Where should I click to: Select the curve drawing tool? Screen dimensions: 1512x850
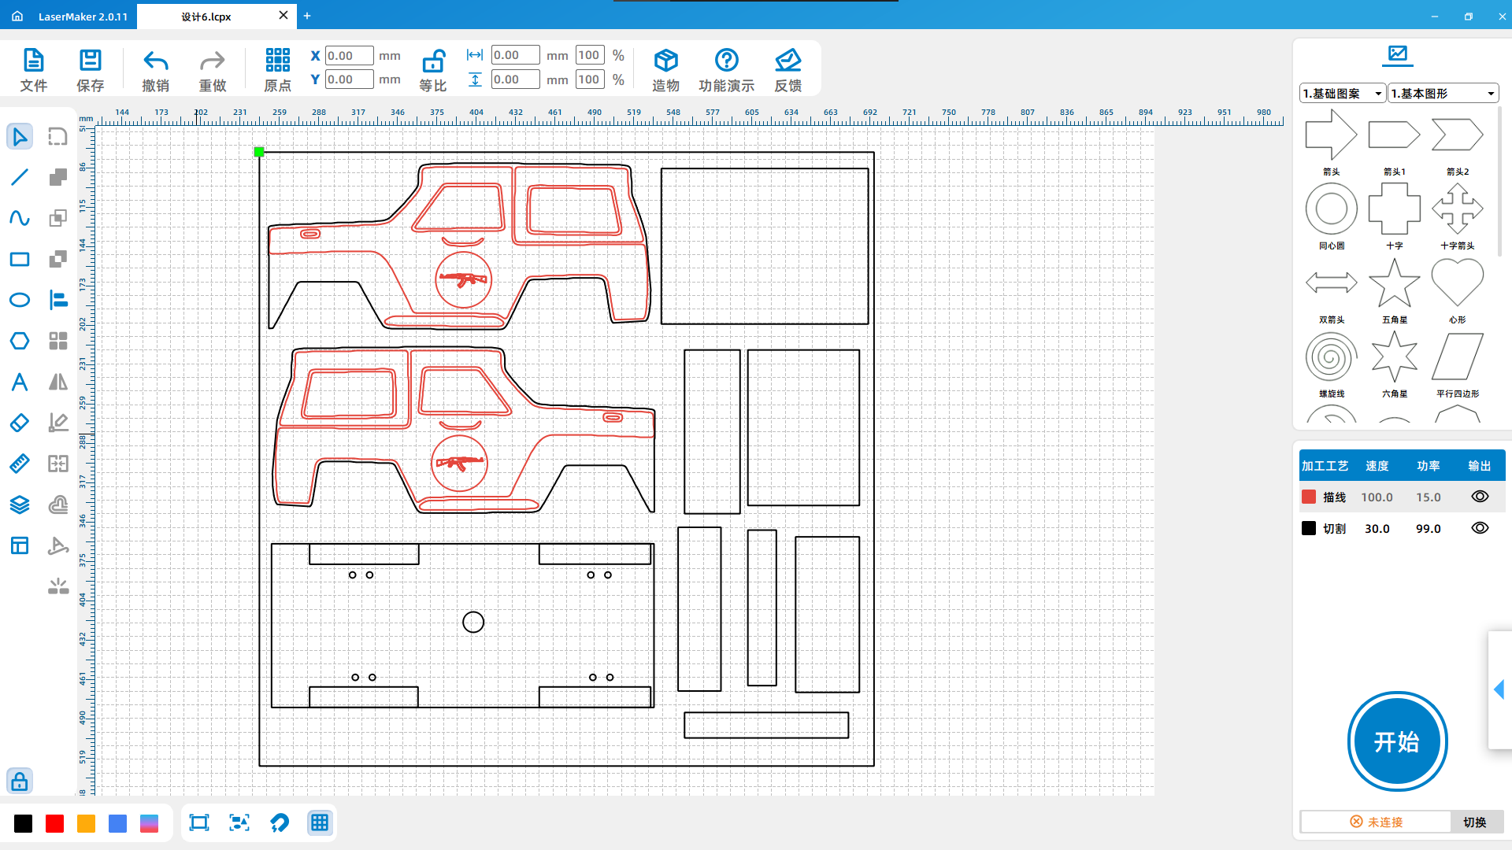pos(20,218)
